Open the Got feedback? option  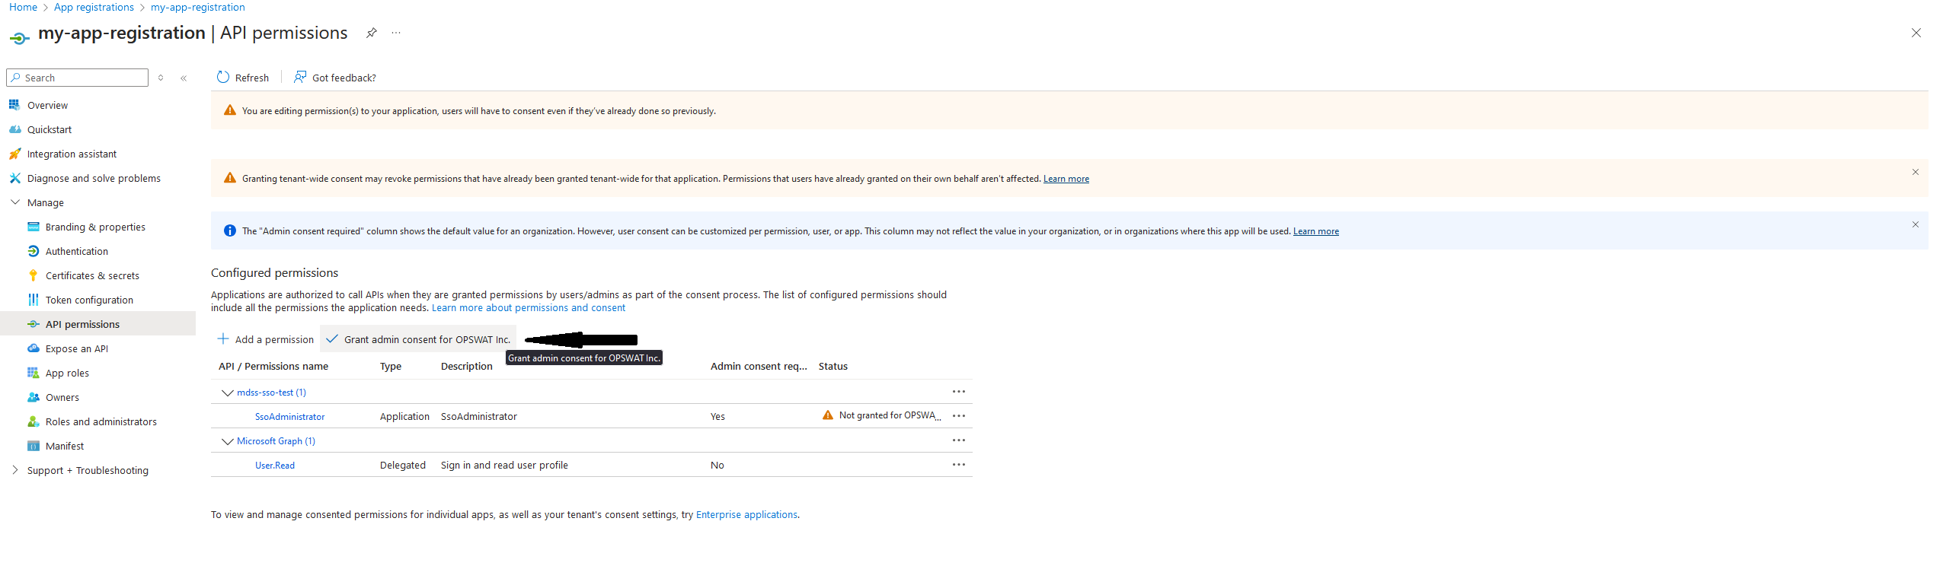tap(334, 78)
